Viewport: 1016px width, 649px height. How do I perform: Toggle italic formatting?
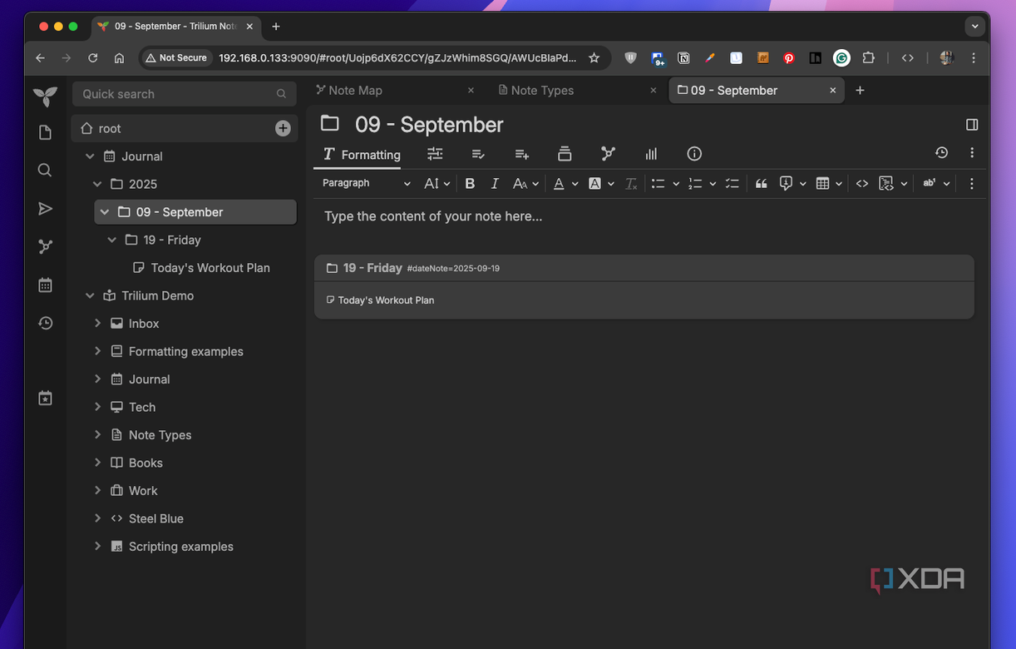click(x=495, y=184)
